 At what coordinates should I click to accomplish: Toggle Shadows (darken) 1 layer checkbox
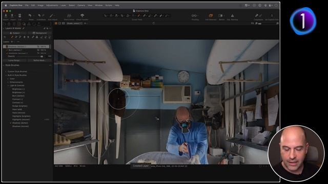click(7, 47)
